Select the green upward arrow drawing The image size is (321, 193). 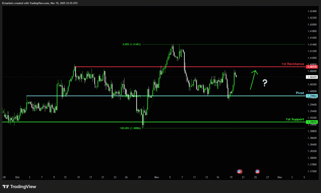[x=254, y=80]
